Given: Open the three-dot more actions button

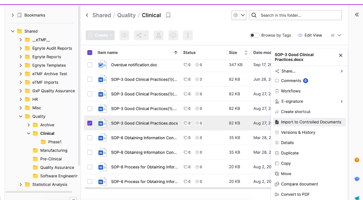Looking at the screenshot, I should pyautogui.click(x=188, y=35).
